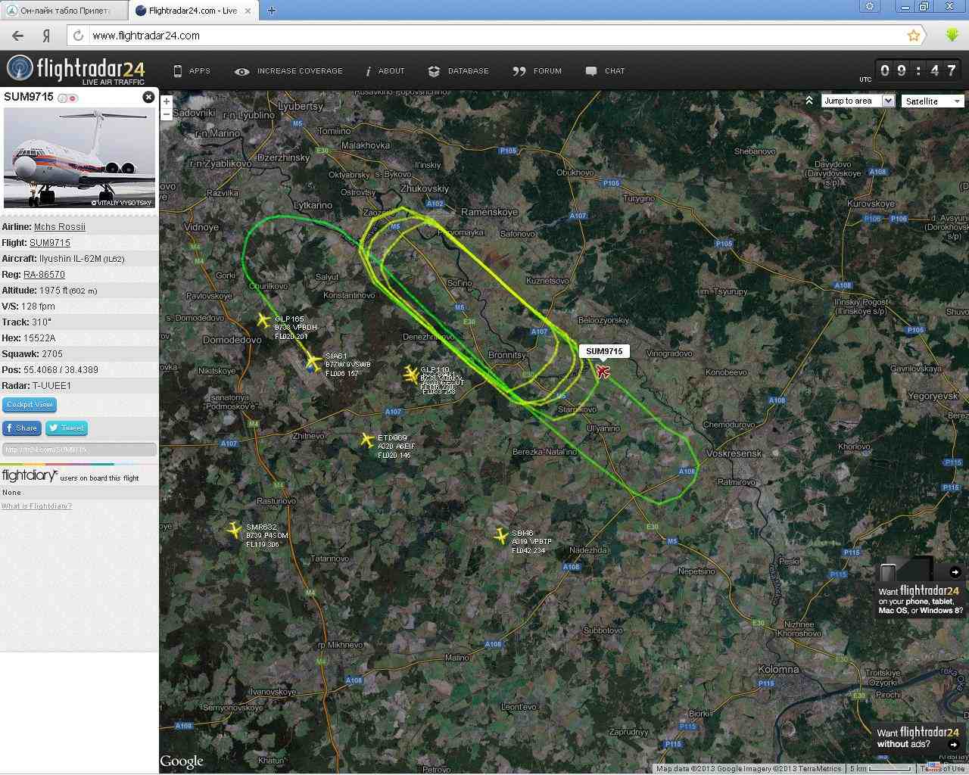969x775 pixels.
Task: Zoom in the map with plus button
Action: point(167,101)
